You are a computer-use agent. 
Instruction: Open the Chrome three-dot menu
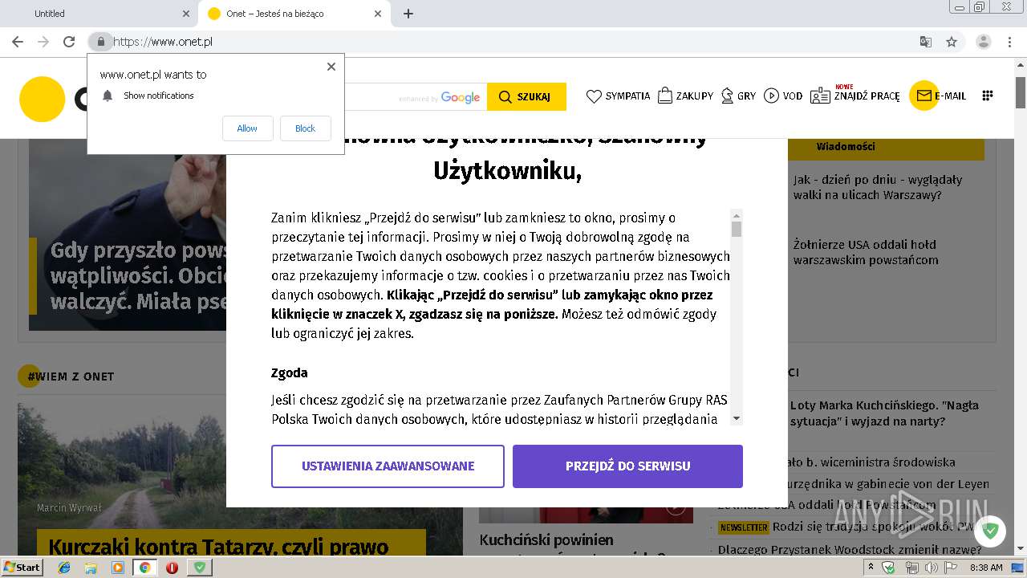point(1009,42)
